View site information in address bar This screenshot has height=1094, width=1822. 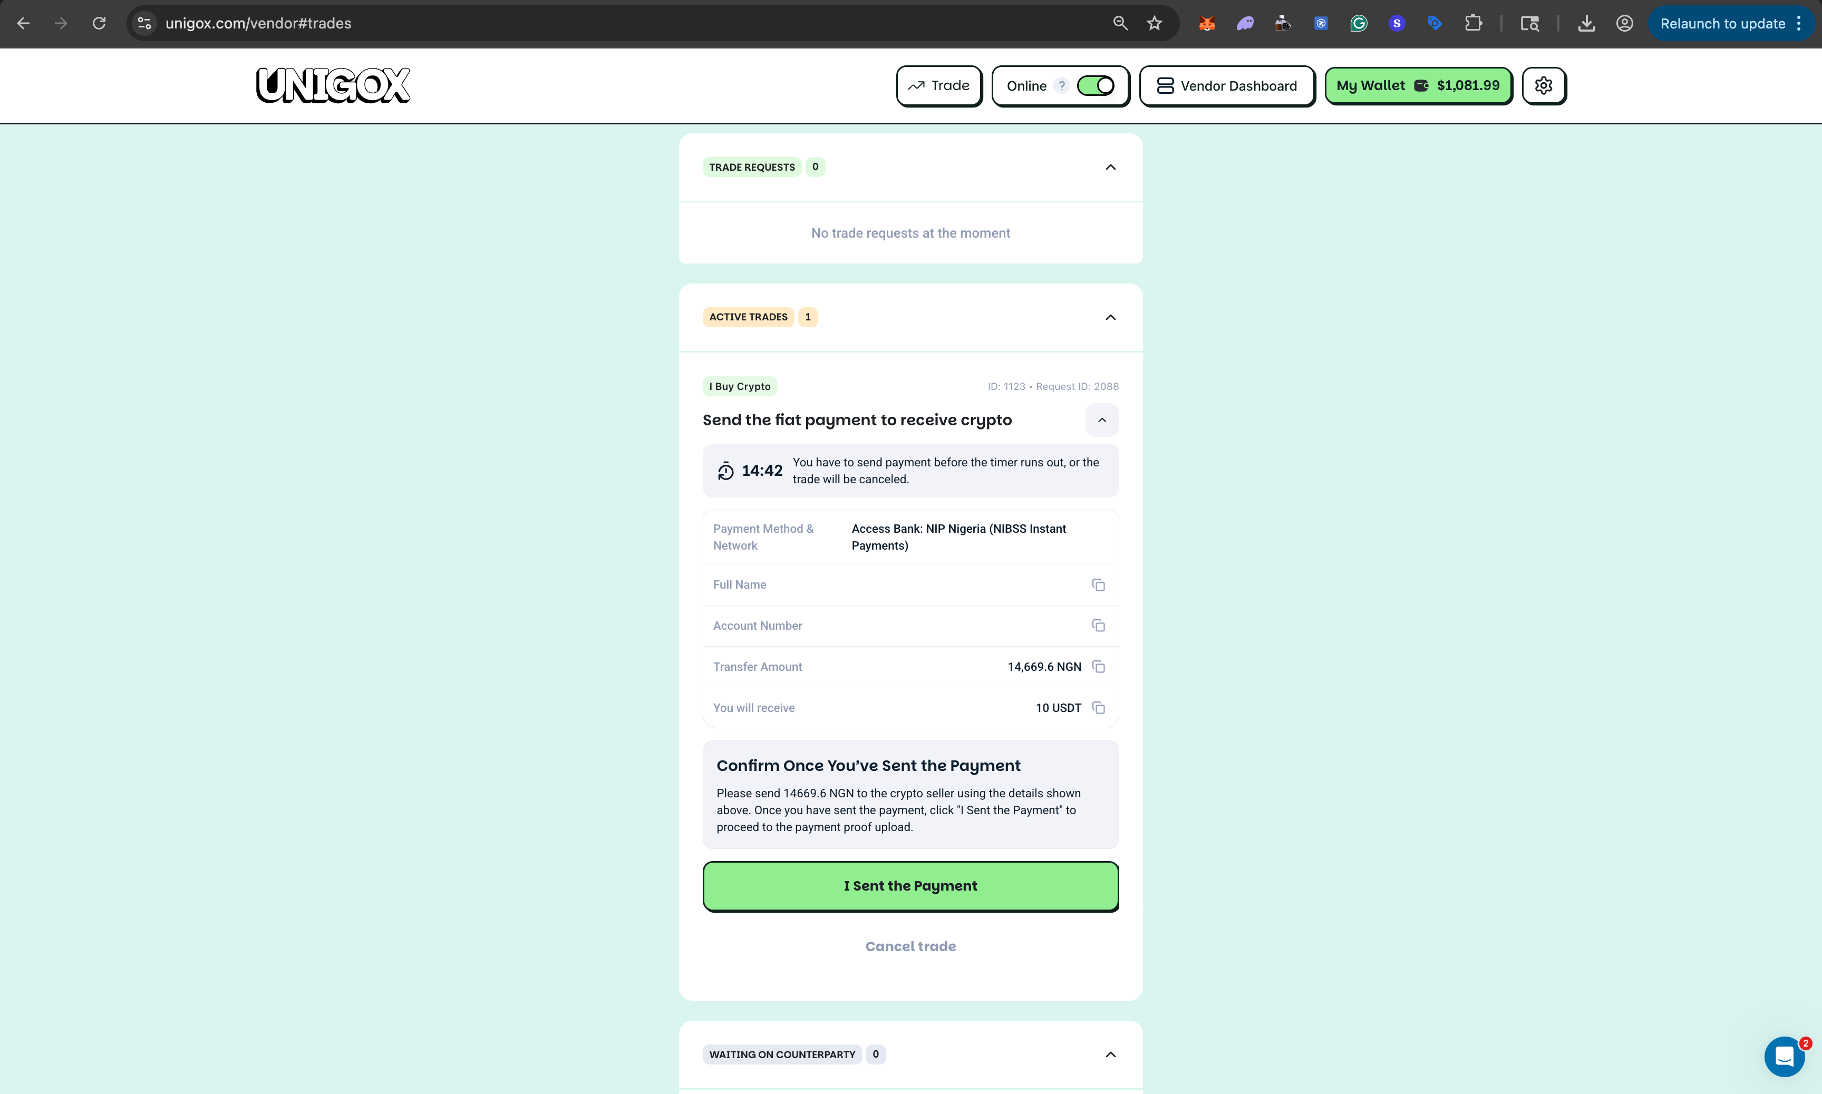pos(144,24)
